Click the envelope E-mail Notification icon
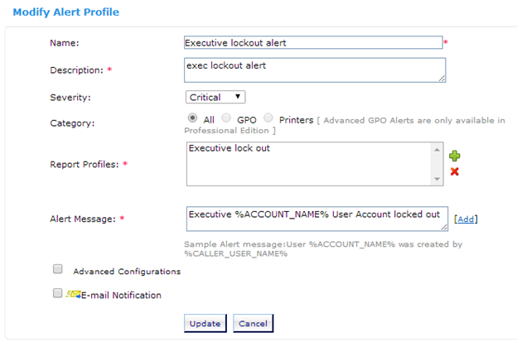Image resolution: width=517 pixels, height=342 pixels. click(x=73, y=294)
